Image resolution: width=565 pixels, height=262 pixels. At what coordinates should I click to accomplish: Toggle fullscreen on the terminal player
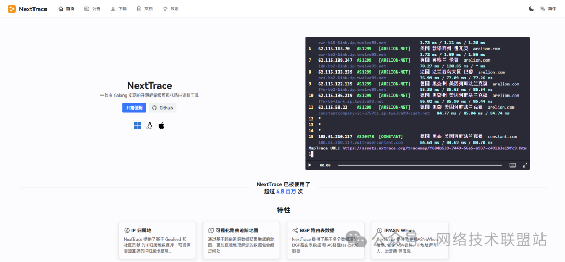click(525, 165)
